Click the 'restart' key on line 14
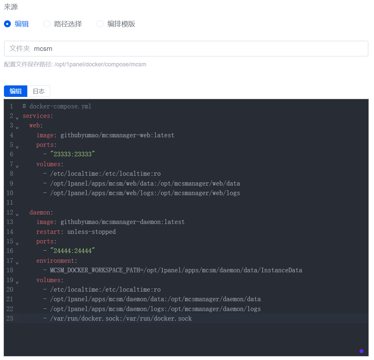Screen dimensions: 374x360 pos(48,232)
